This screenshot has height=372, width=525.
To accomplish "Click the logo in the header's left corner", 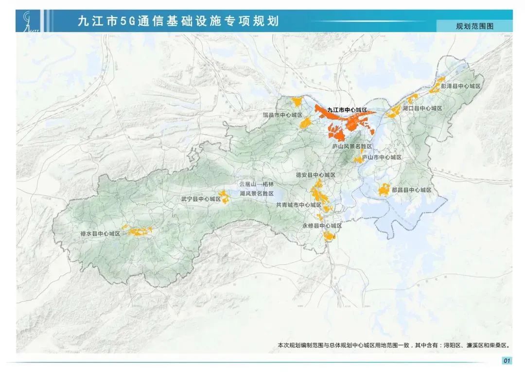I will [x=31, y=21].
